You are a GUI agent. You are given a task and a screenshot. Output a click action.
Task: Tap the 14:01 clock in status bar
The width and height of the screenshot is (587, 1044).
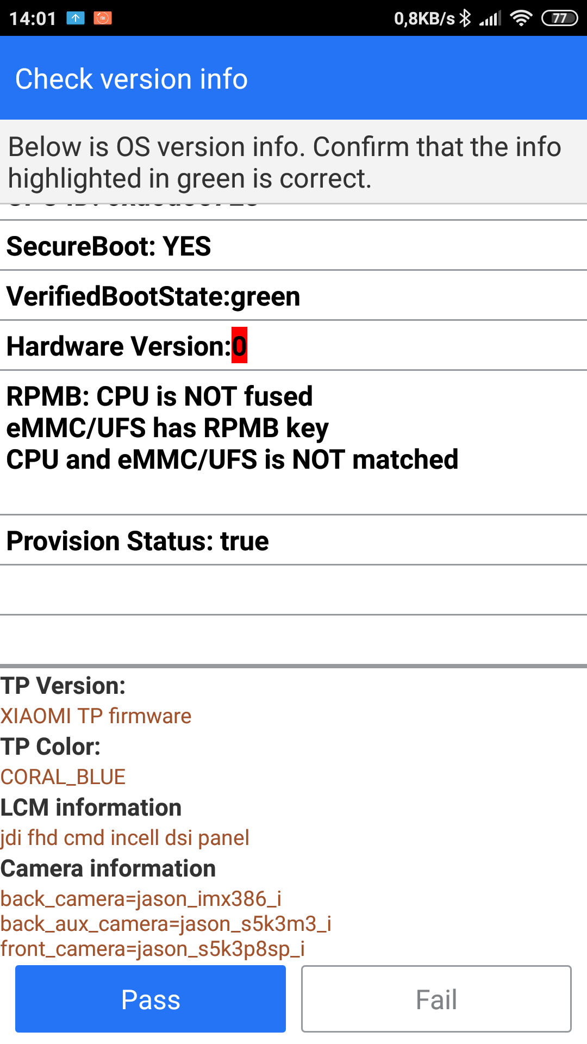[x=33, y=18]
